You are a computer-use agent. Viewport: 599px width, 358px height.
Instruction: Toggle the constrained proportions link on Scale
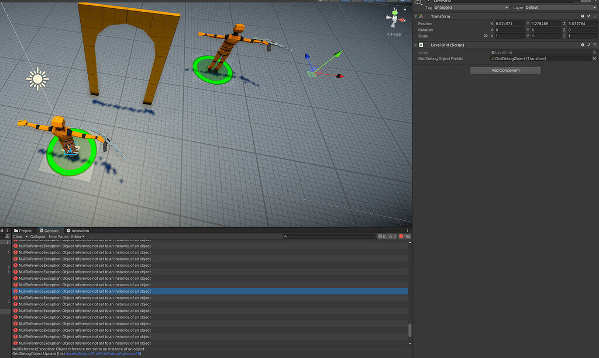click(x=486, y=36)
